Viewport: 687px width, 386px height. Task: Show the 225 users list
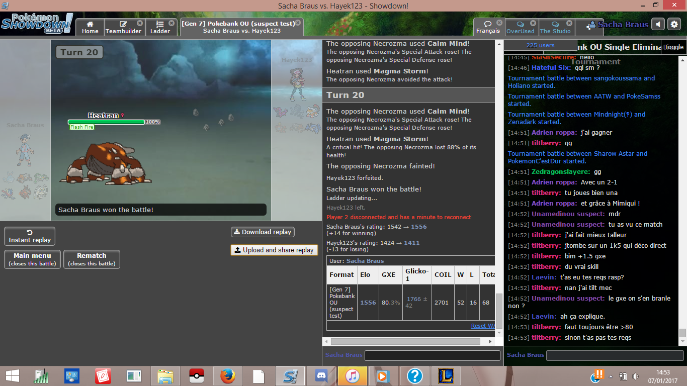(540, 45)
